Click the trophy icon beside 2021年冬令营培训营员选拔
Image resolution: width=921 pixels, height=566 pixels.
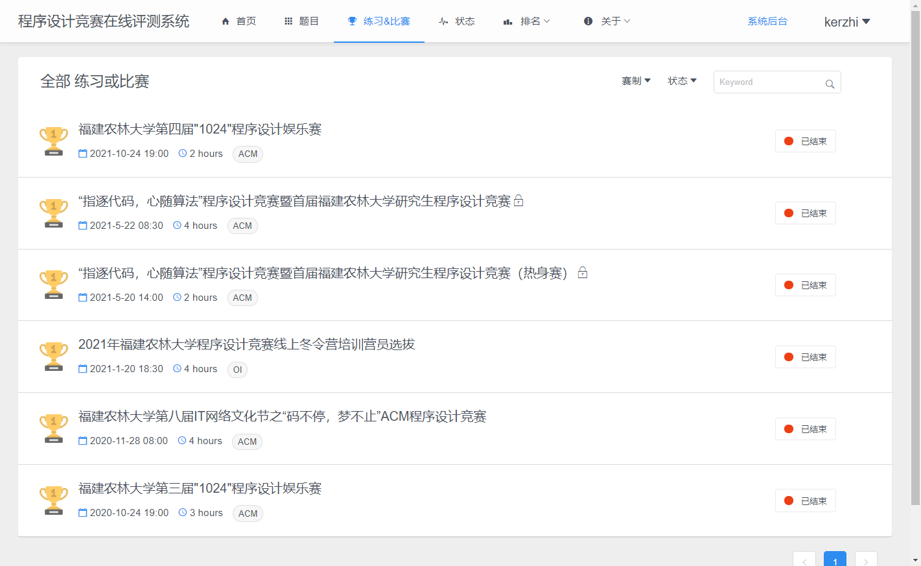click(x=54, y=357)
